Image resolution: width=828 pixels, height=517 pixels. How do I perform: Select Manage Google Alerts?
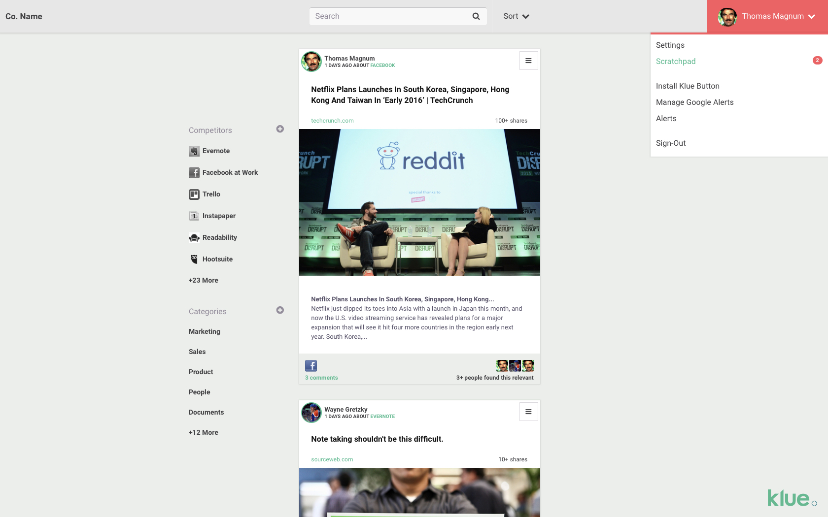point(694,102)
